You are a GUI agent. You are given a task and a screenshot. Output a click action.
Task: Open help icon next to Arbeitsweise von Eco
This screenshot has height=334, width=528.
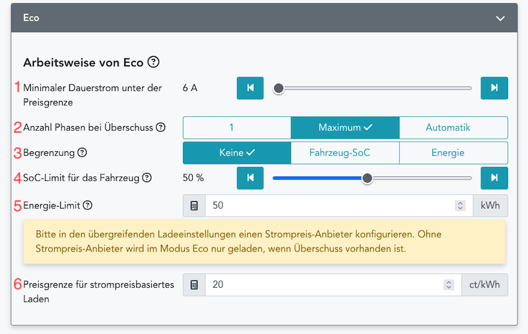153,63
